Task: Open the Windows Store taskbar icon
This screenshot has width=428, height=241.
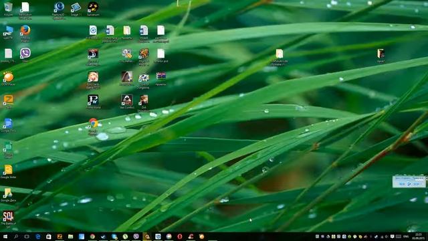Action: click(x=49, y=236)
